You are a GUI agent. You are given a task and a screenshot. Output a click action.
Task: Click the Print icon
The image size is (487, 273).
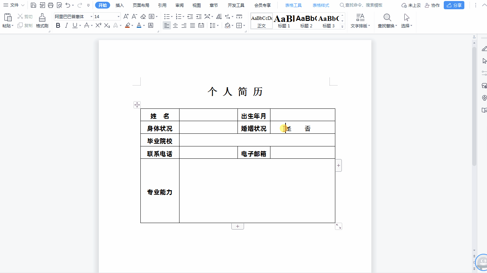(x=51, y=5)
